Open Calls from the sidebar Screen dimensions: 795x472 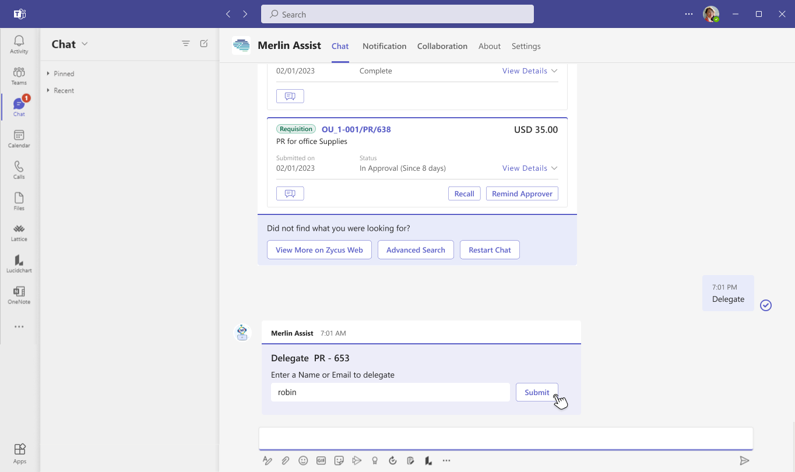19,170
